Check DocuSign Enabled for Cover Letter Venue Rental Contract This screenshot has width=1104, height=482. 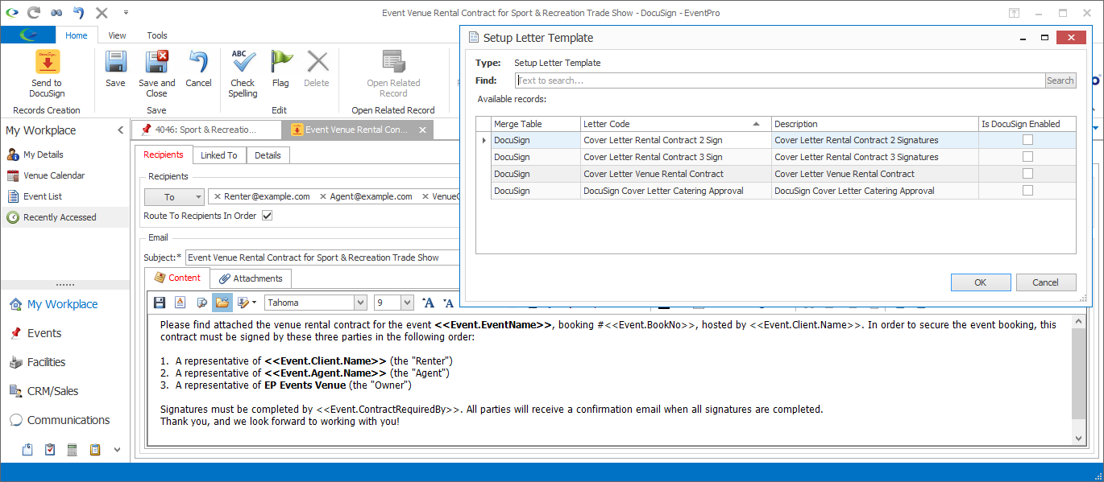click(x=1027, y=174)
